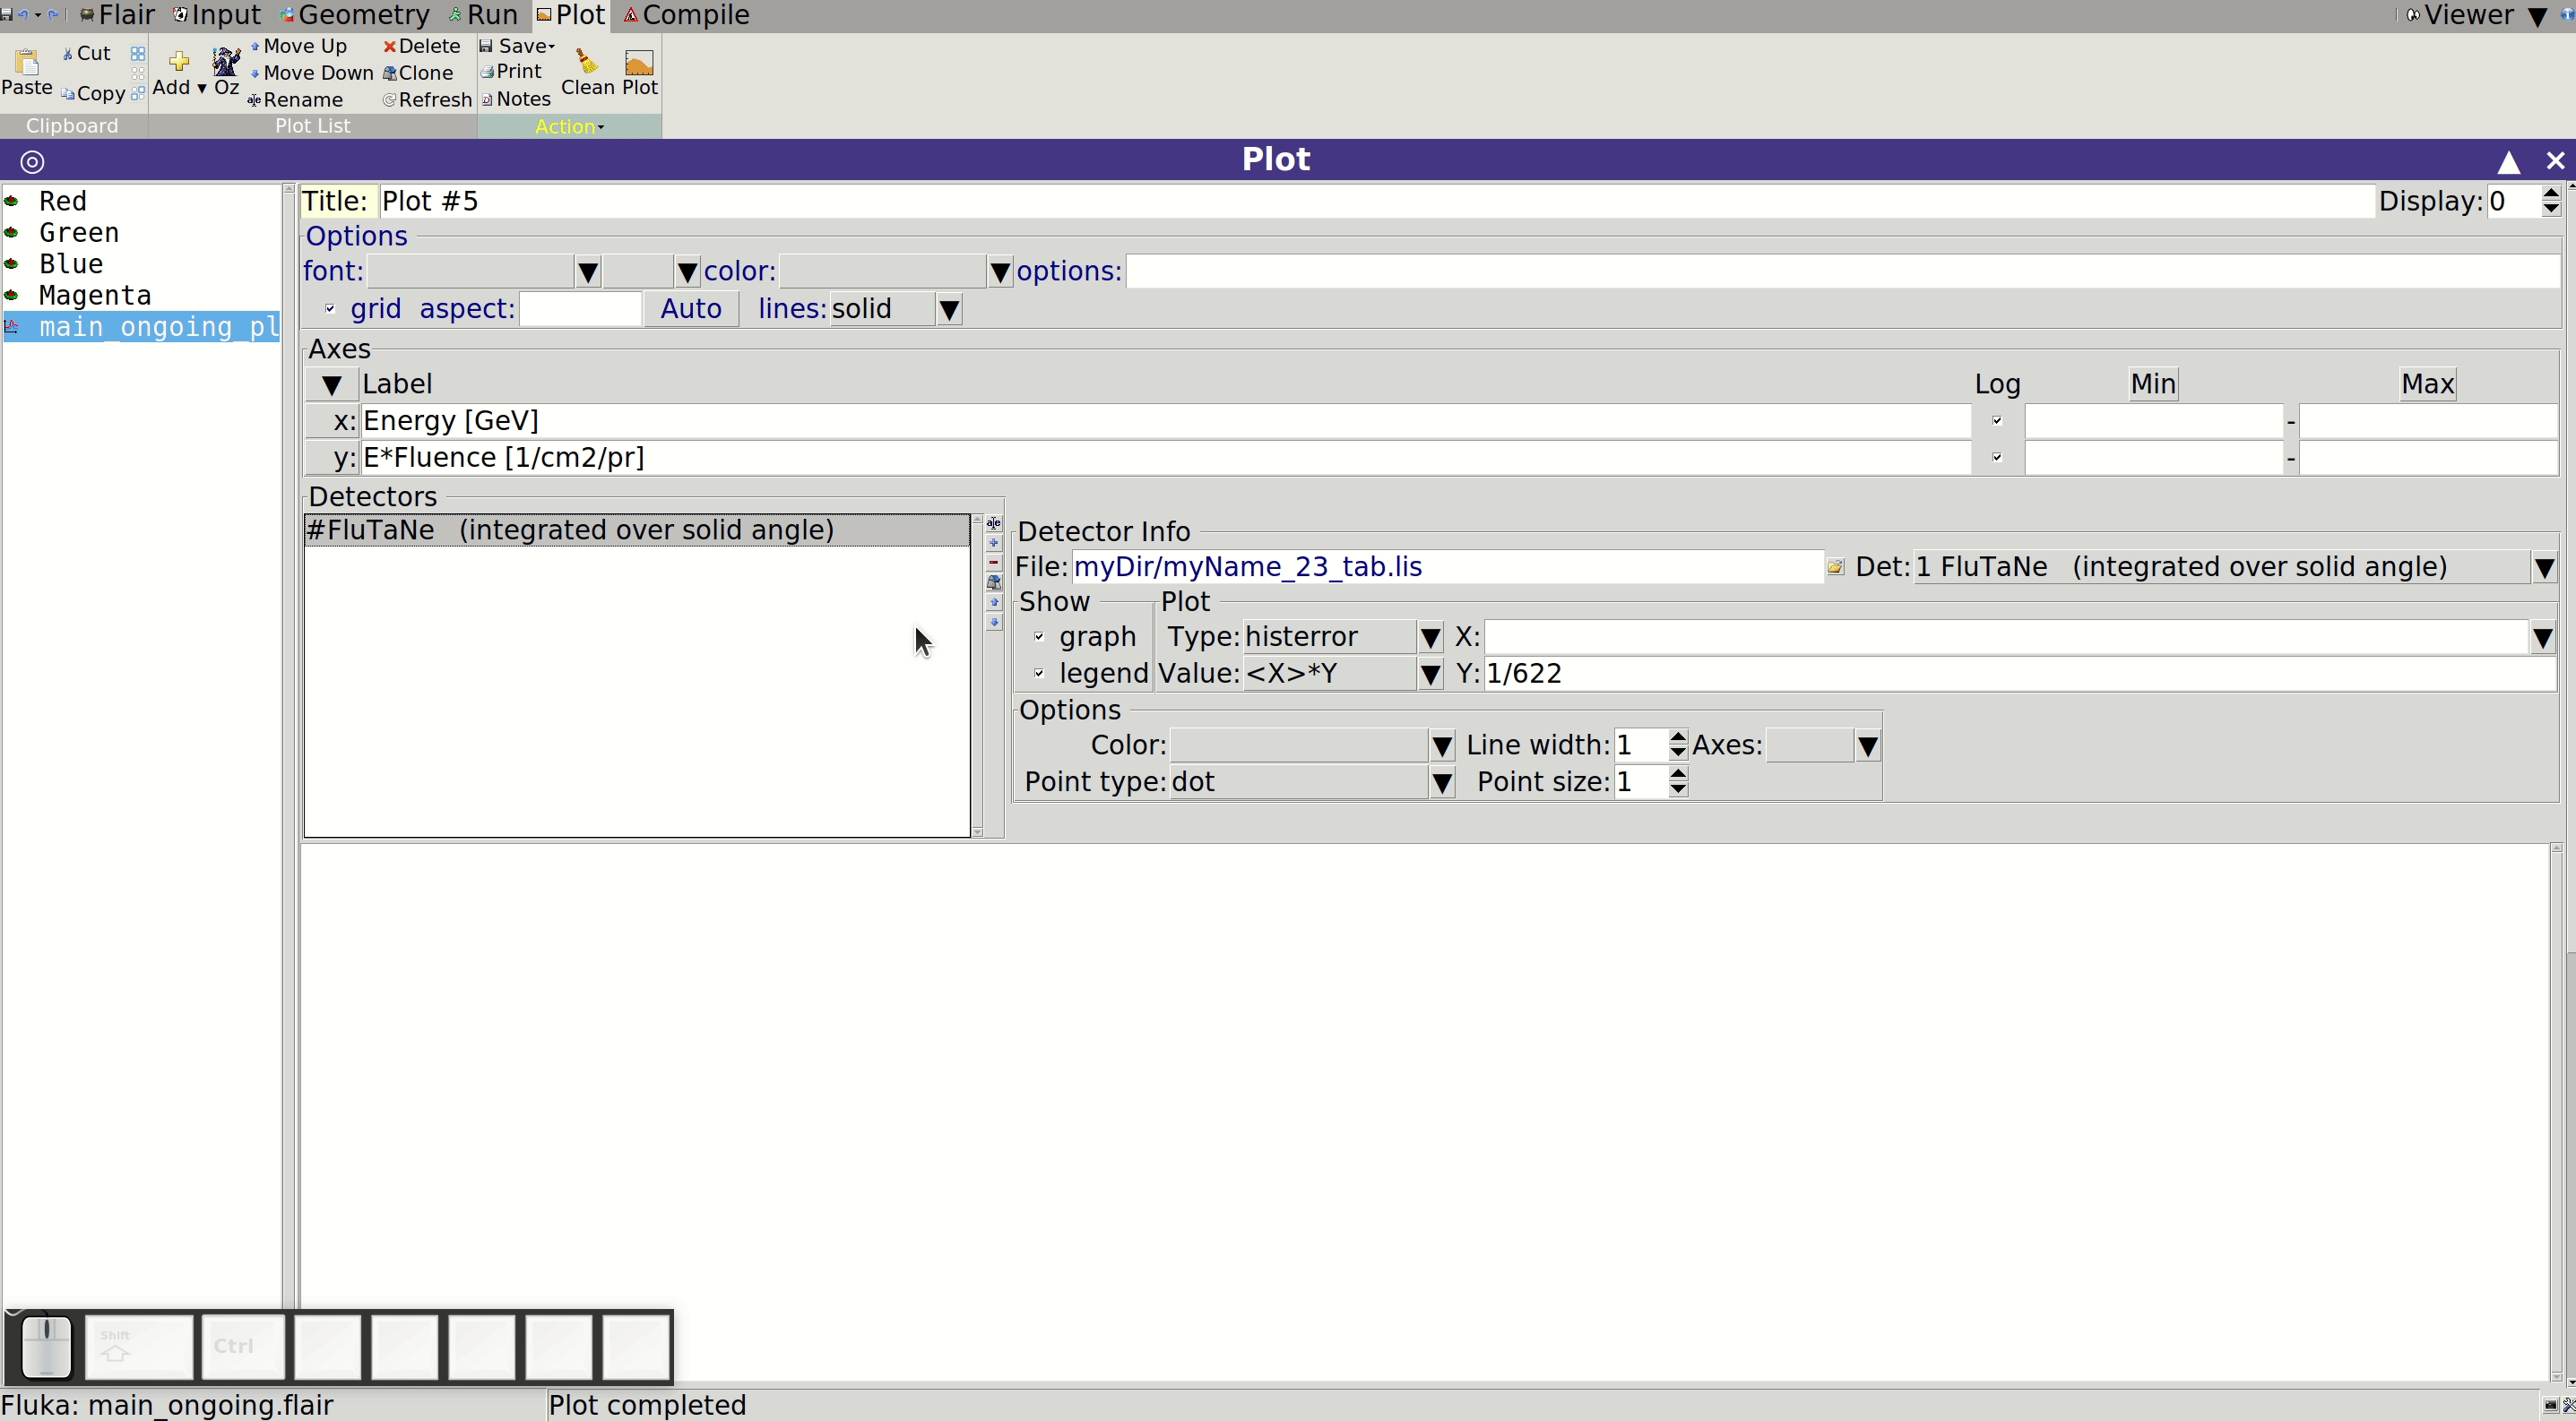The height and width of the screenshot is (1421, 2576).
Task: Click the Max axes column button
Action: point(2427,383)
